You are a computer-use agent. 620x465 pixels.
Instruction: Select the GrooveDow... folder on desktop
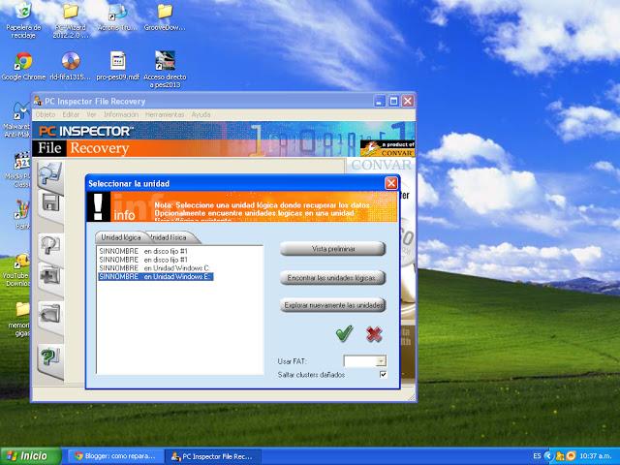tap(165, 12)
